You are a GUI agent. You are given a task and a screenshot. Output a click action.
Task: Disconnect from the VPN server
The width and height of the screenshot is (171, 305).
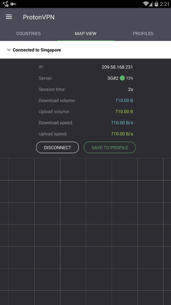click(x=58, y=148)
